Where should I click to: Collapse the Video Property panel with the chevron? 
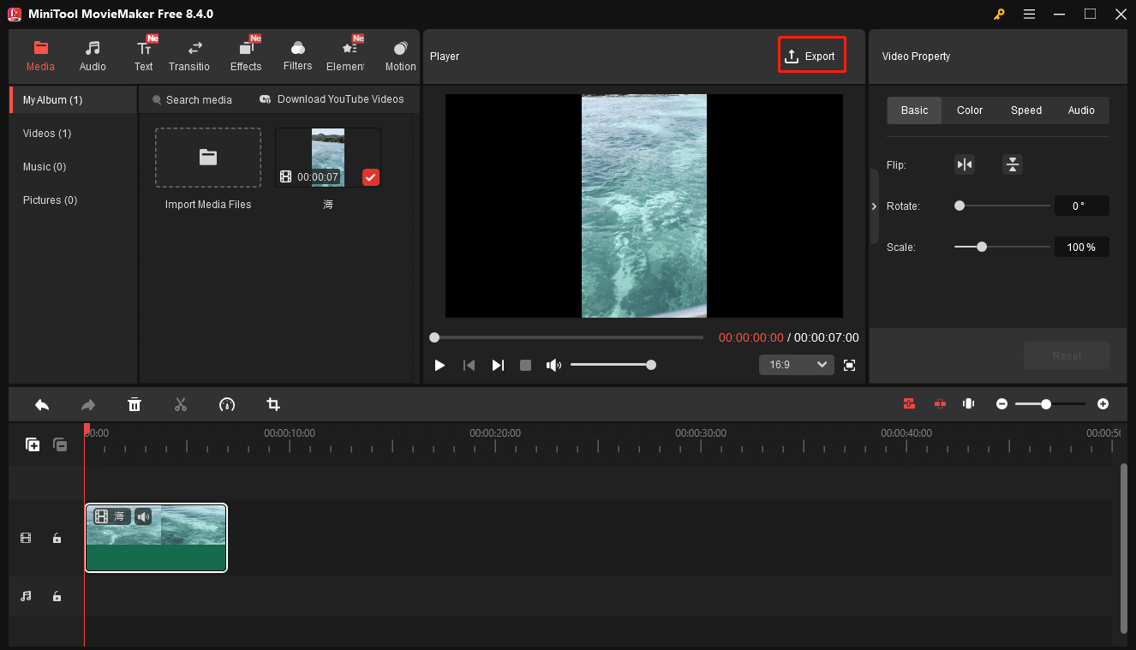pos(873,206)
